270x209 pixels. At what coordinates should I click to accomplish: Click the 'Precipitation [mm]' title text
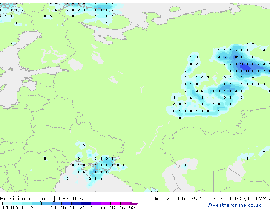click(28, 199)
